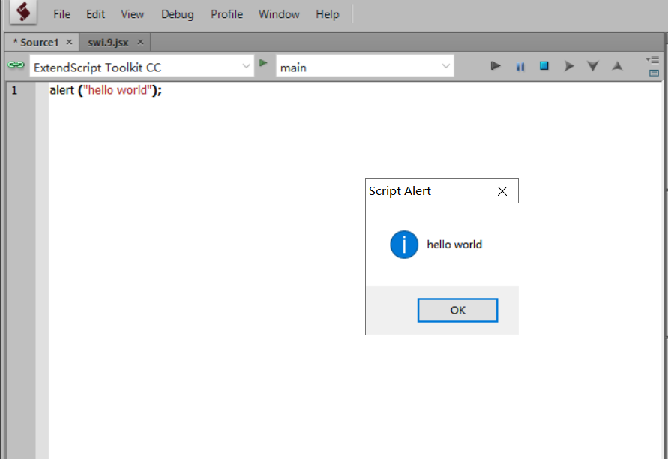Pause script execution

coord(520,66)
